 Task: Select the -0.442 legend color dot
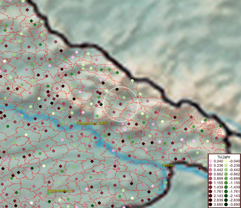pos(226,170)
